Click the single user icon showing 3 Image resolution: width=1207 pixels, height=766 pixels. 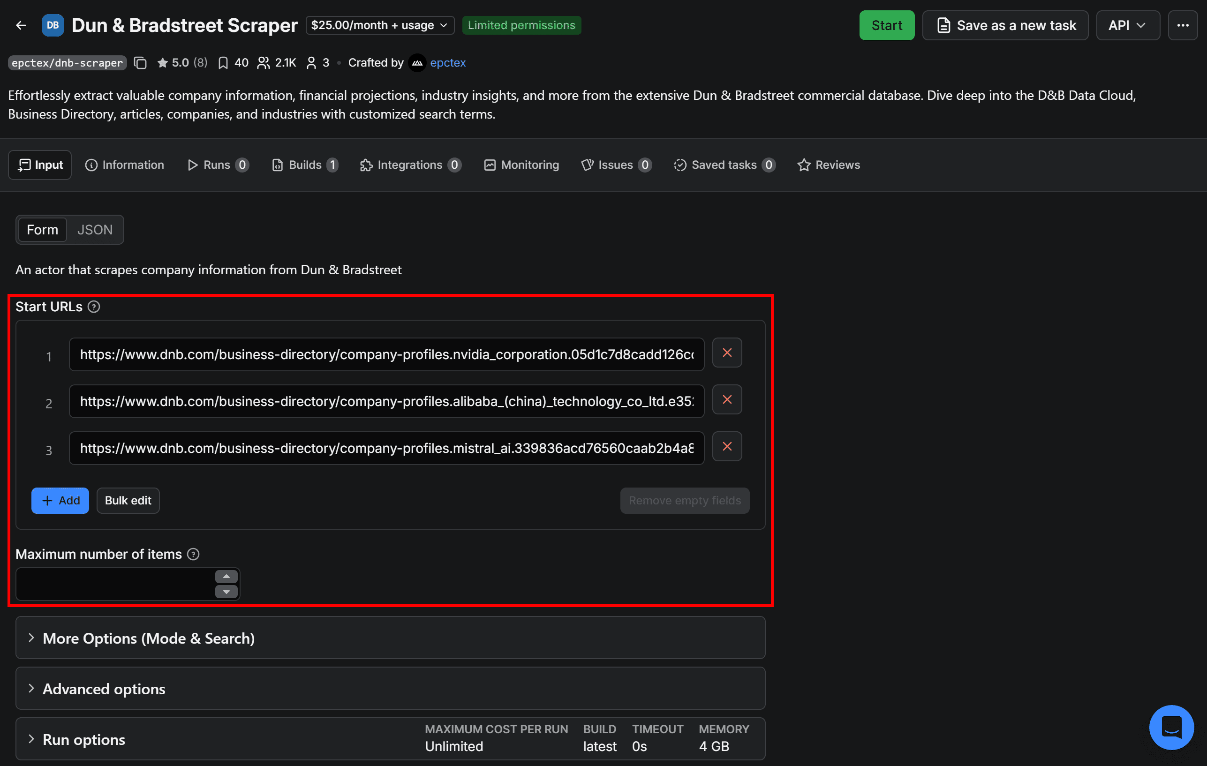coord(311,63)
